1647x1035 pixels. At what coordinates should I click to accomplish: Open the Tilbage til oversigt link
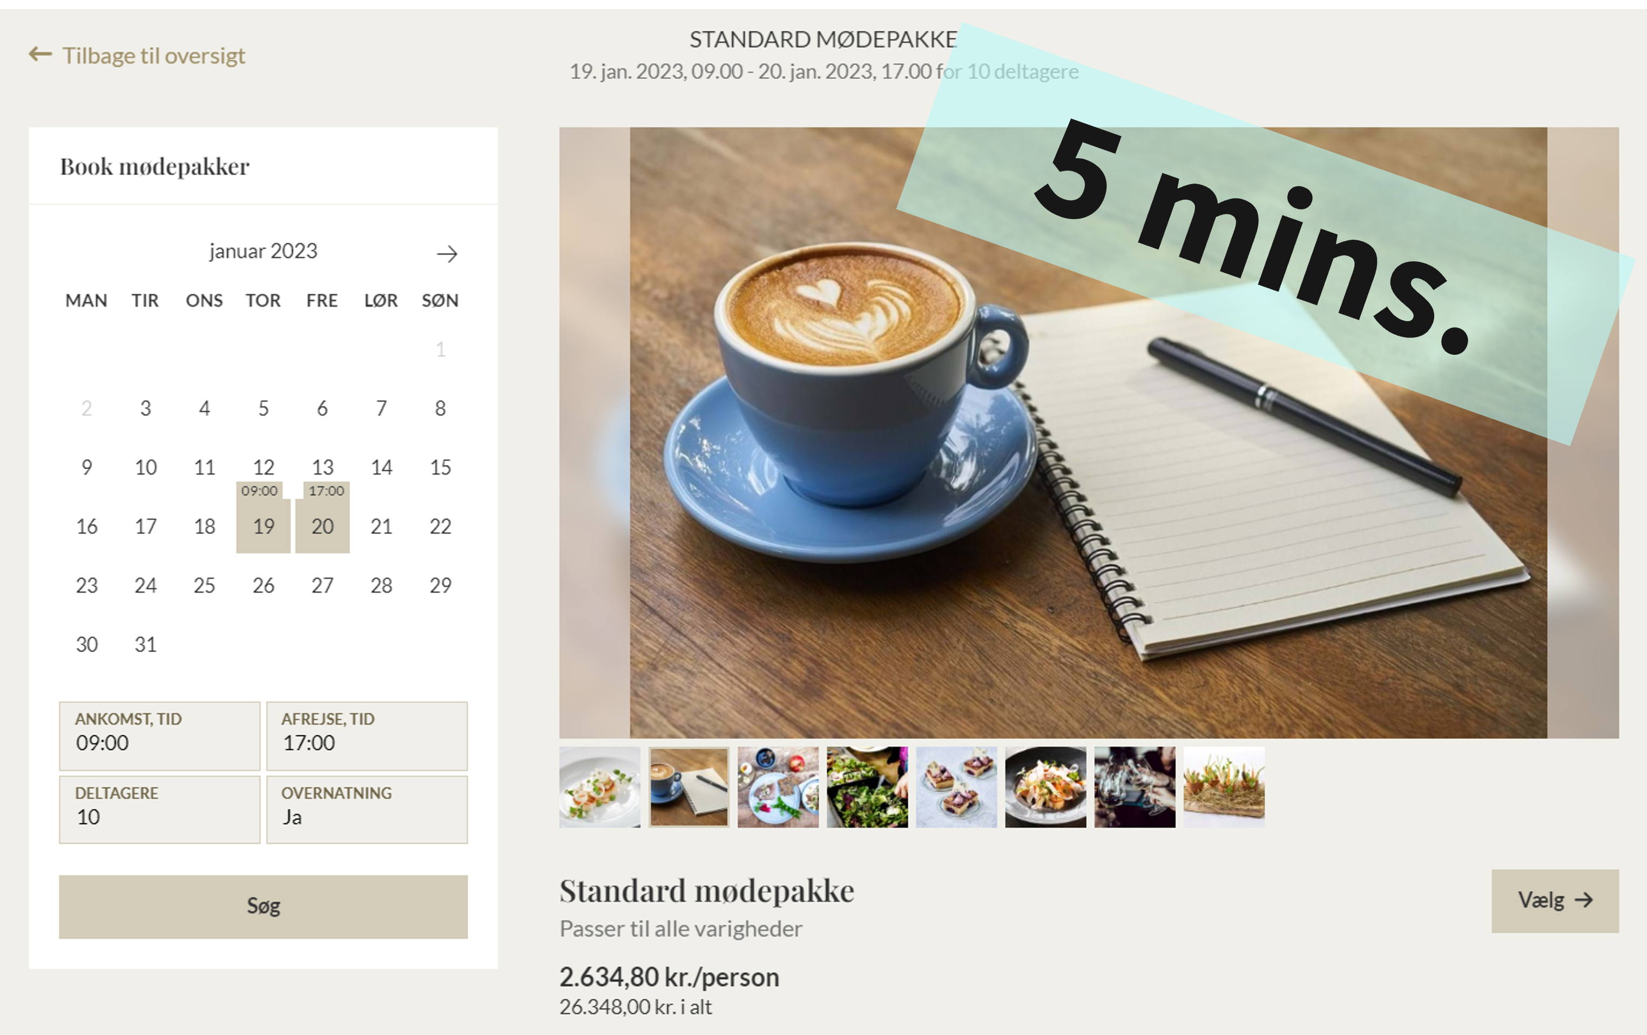point(153,56)
